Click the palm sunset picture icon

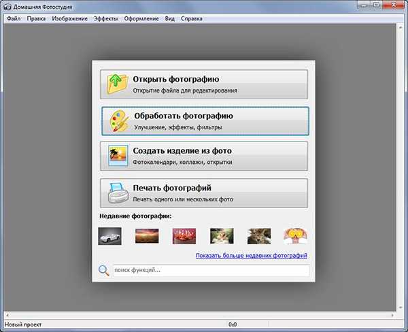click(118, 156)
